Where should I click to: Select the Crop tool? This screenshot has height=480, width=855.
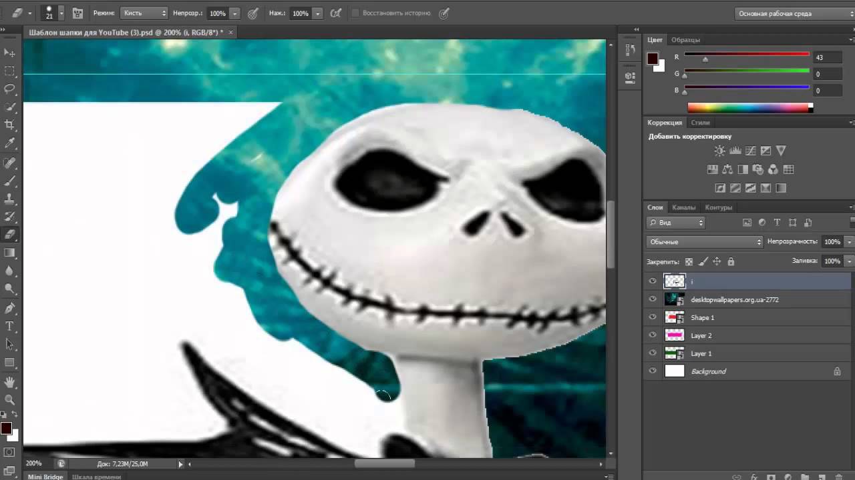pos(9,125)
